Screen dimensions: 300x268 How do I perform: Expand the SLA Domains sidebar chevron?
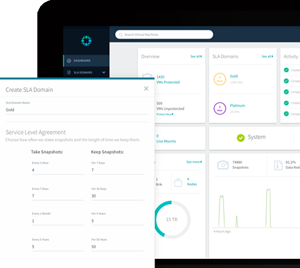(x=103, y=72)
